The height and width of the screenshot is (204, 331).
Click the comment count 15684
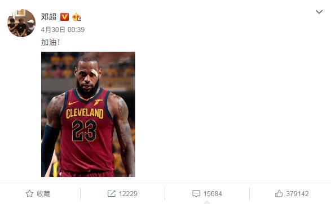pyautogui.click(x=213, y=194)
